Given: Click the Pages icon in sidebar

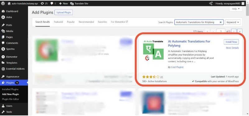Looking at the screenshot, I should (x=3, y=37).
